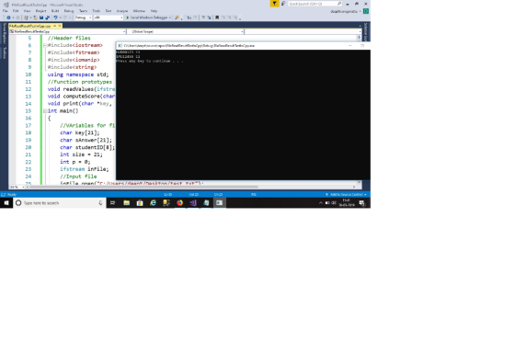Switch to Visual Studio taskbar icon

coord(193,203)
